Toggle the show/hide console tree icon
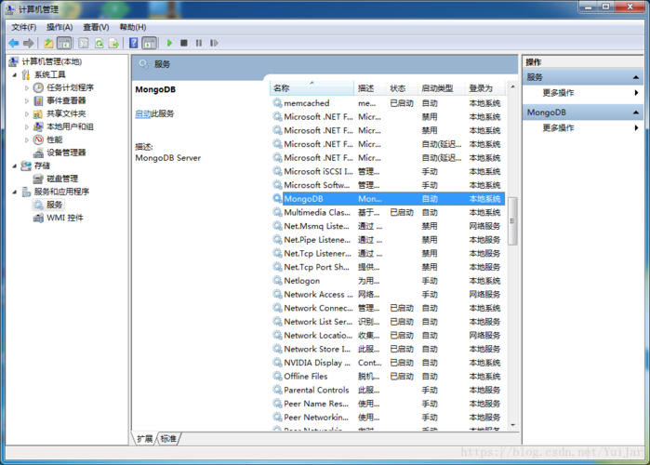The width and height of the screenshot is (650, 465). coord(64,43)
